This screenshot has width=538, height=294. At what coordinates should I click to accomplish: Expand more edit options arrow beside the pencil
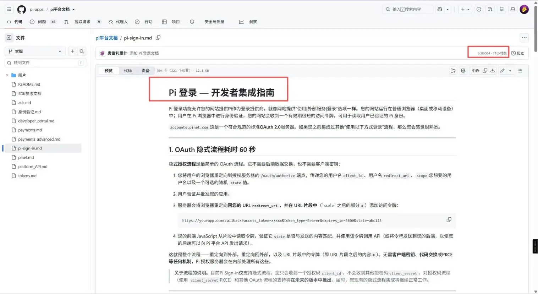point(510,71)
